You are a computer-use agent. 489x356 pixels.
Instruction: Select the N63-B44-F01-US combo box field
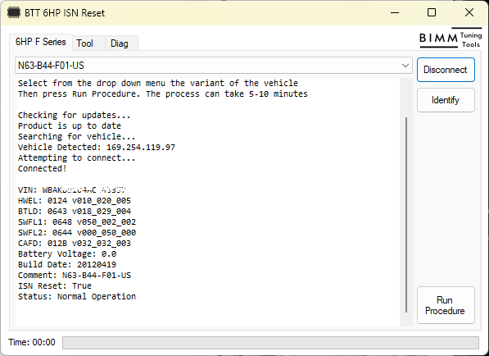[214, 66]
